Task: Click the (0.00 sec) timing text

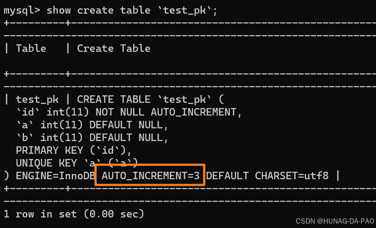Action: (114, 214)
